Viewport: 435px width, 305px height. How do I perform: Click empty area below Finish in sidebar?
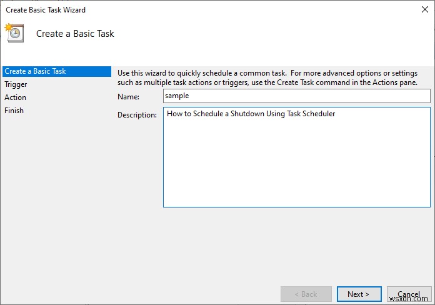click(x=56, y=187)
